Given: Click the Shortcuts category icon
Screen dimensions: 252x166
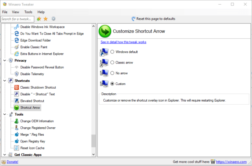Looking at the screenshot, I should click(11, 81).
